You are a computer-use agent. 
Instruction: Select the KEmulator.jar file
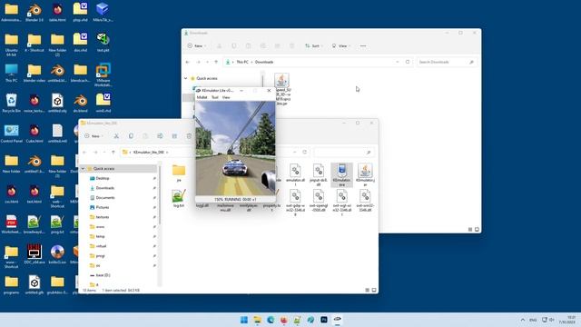pos(365,173)
